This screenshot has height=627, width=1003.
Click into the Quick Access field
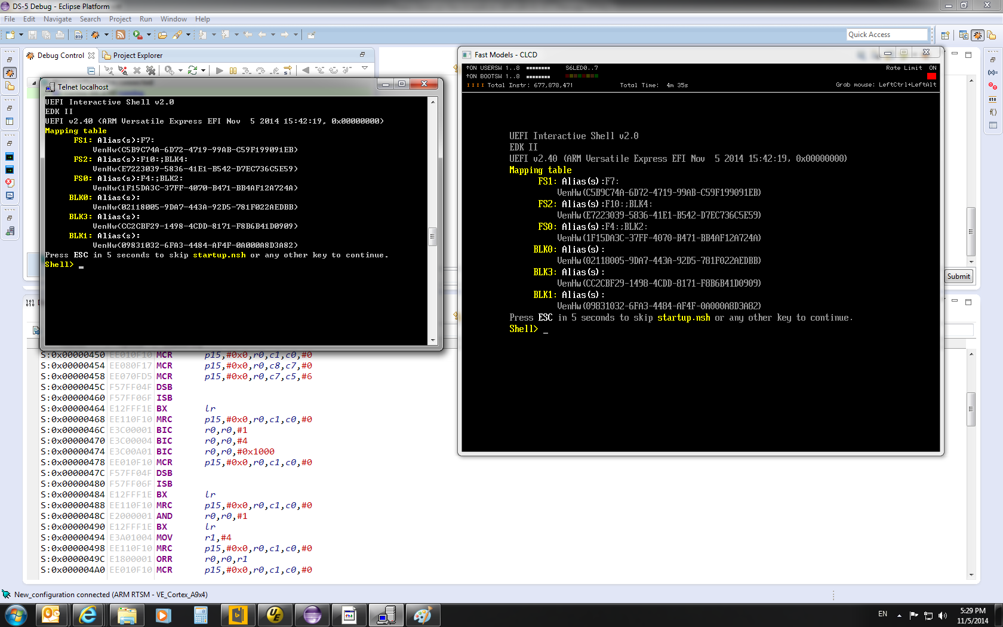click(887, 35)
